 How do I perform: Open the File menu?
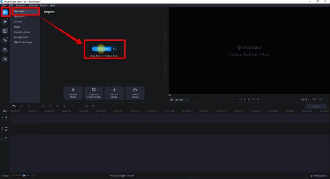pyautogui.click(x=4, y=5)
